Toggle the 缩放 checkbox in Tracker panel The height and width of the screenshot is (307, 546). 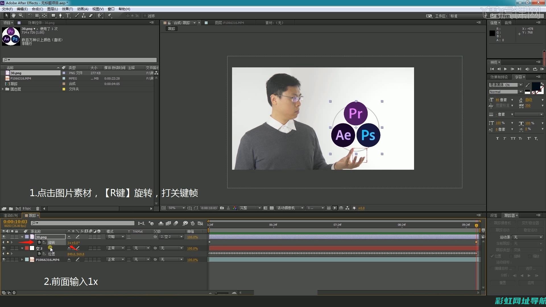tap(530, 256)
